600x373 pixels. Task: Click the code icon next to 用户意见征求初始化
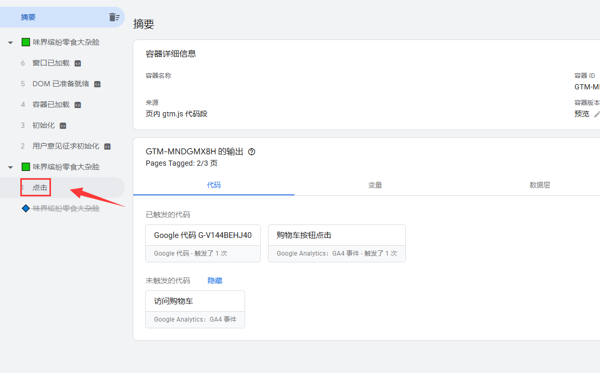tap(108, 146)
